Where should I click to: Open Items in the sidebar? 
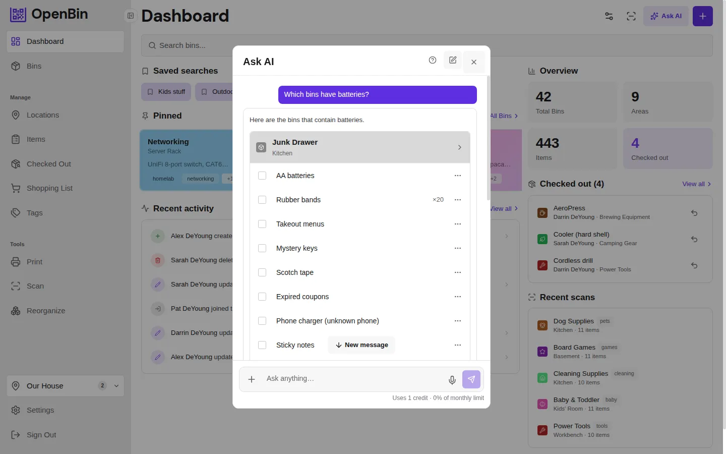pos(65,139)
